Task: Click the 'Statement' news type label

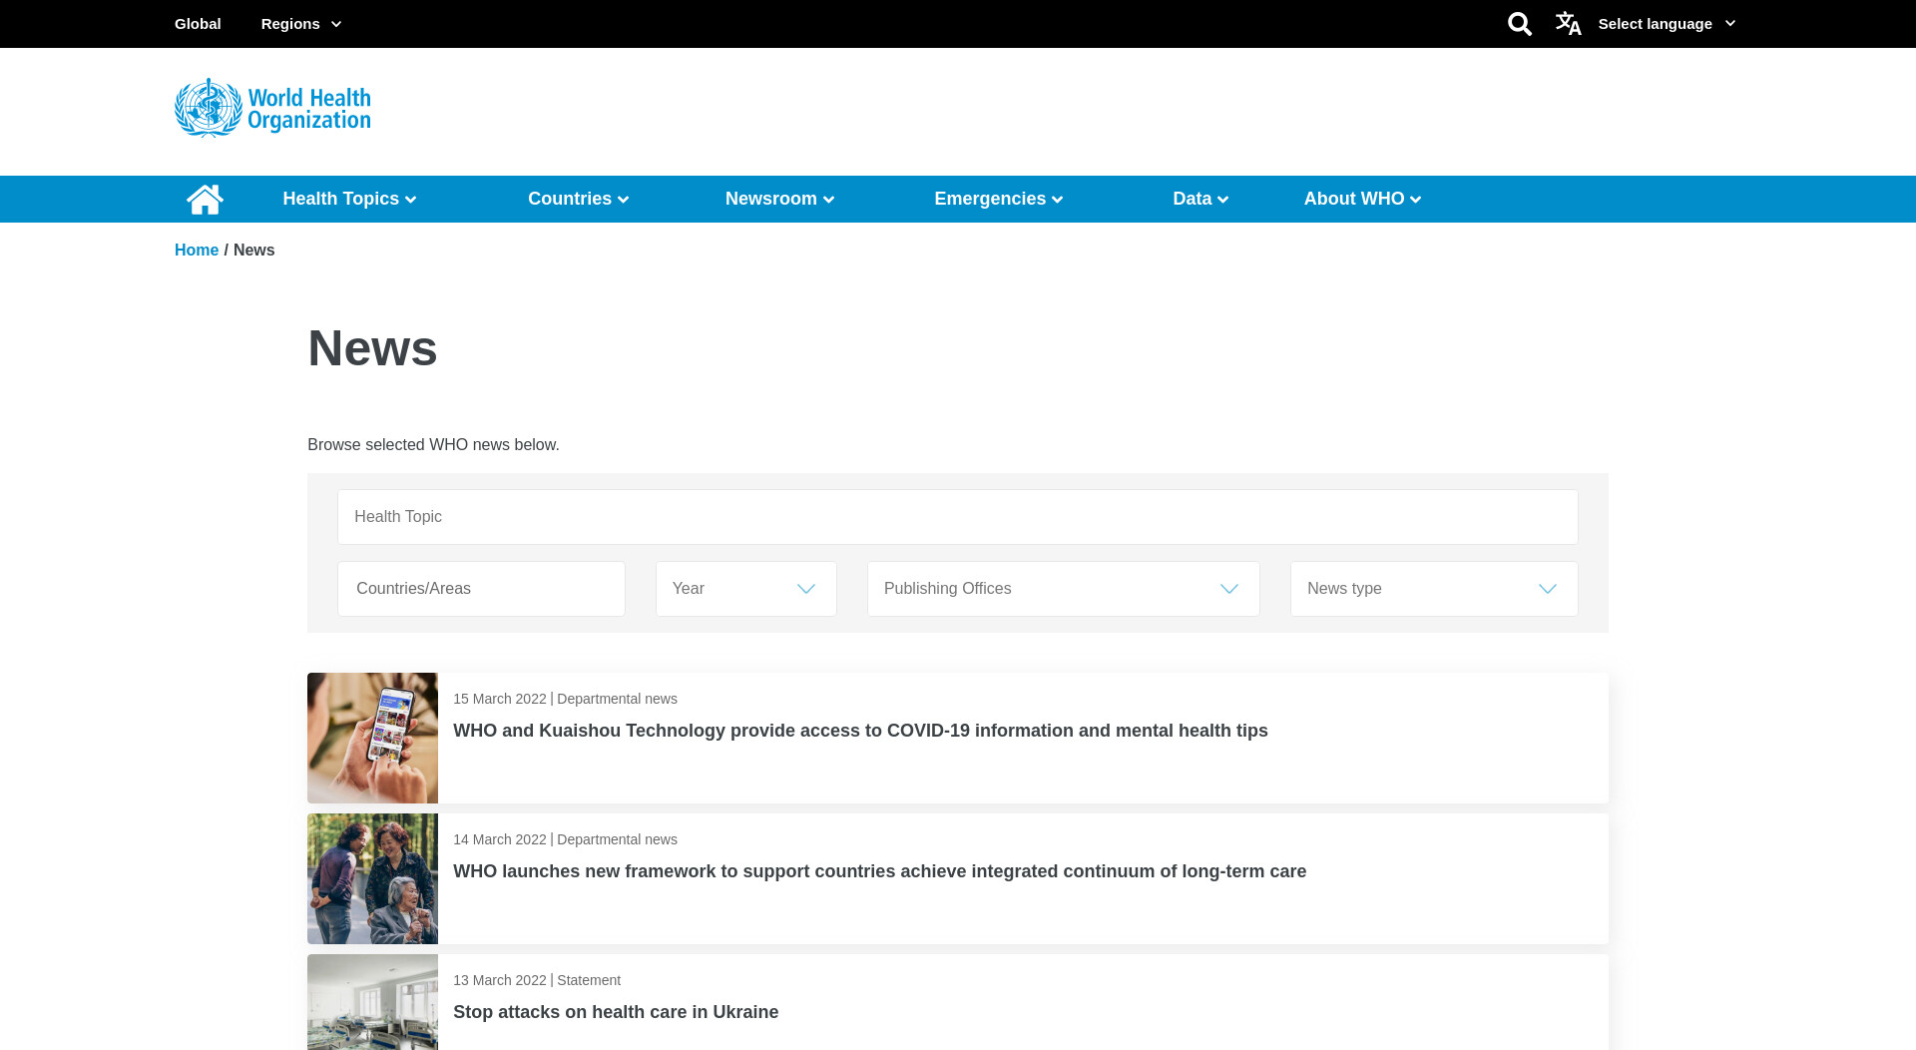Action: tap(589, 980)
